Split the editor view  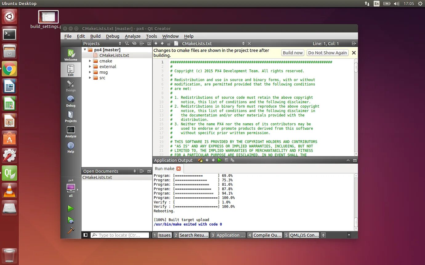(x=354, y=44)
